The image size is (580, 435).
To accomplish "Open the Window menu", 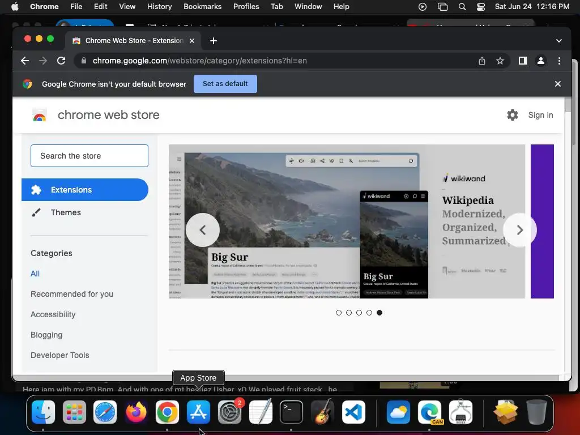I will (308, 7).
